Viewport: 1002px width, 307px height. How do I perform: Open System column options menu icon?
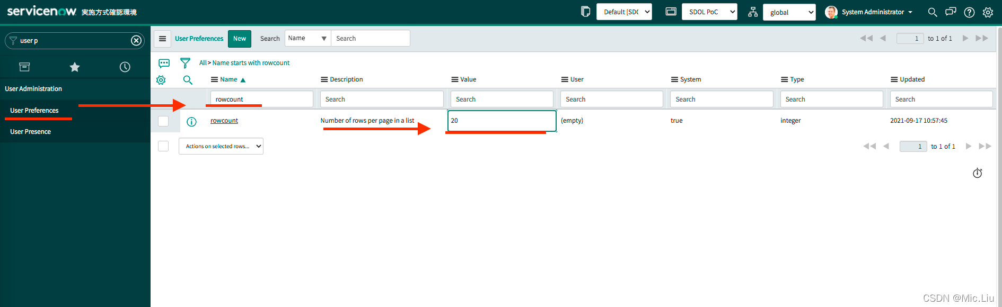674,79
